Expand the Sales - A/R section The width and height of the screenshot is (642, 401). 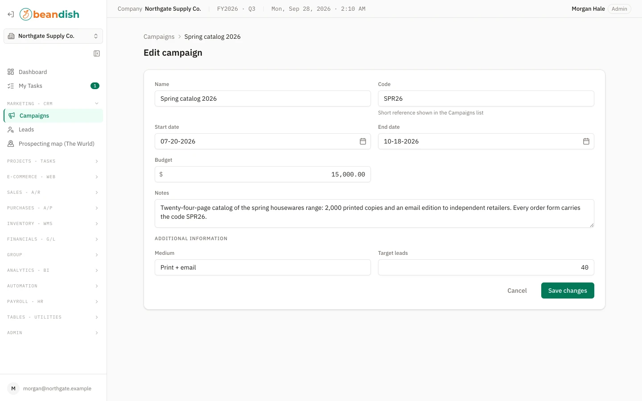click(53, 192)
